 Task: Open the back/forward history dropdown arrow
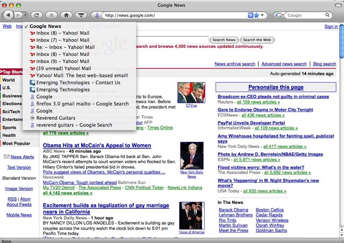[x=25, y=15]
